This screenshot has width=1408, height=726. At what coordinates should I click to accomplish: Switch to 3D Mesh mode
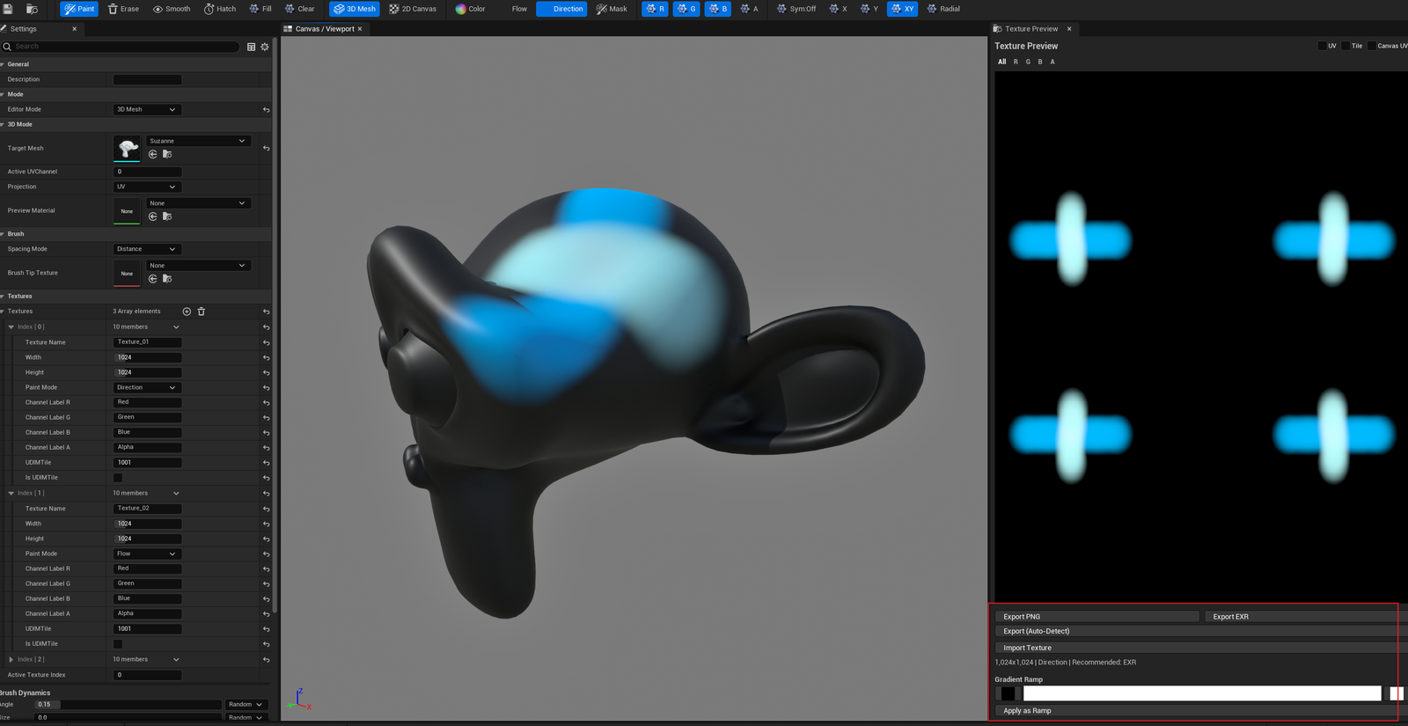[x=355, y=9]
